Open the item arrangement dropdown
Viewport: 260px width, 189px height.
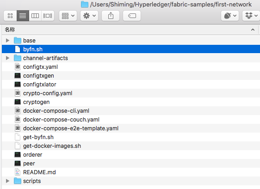coord(68,16)
